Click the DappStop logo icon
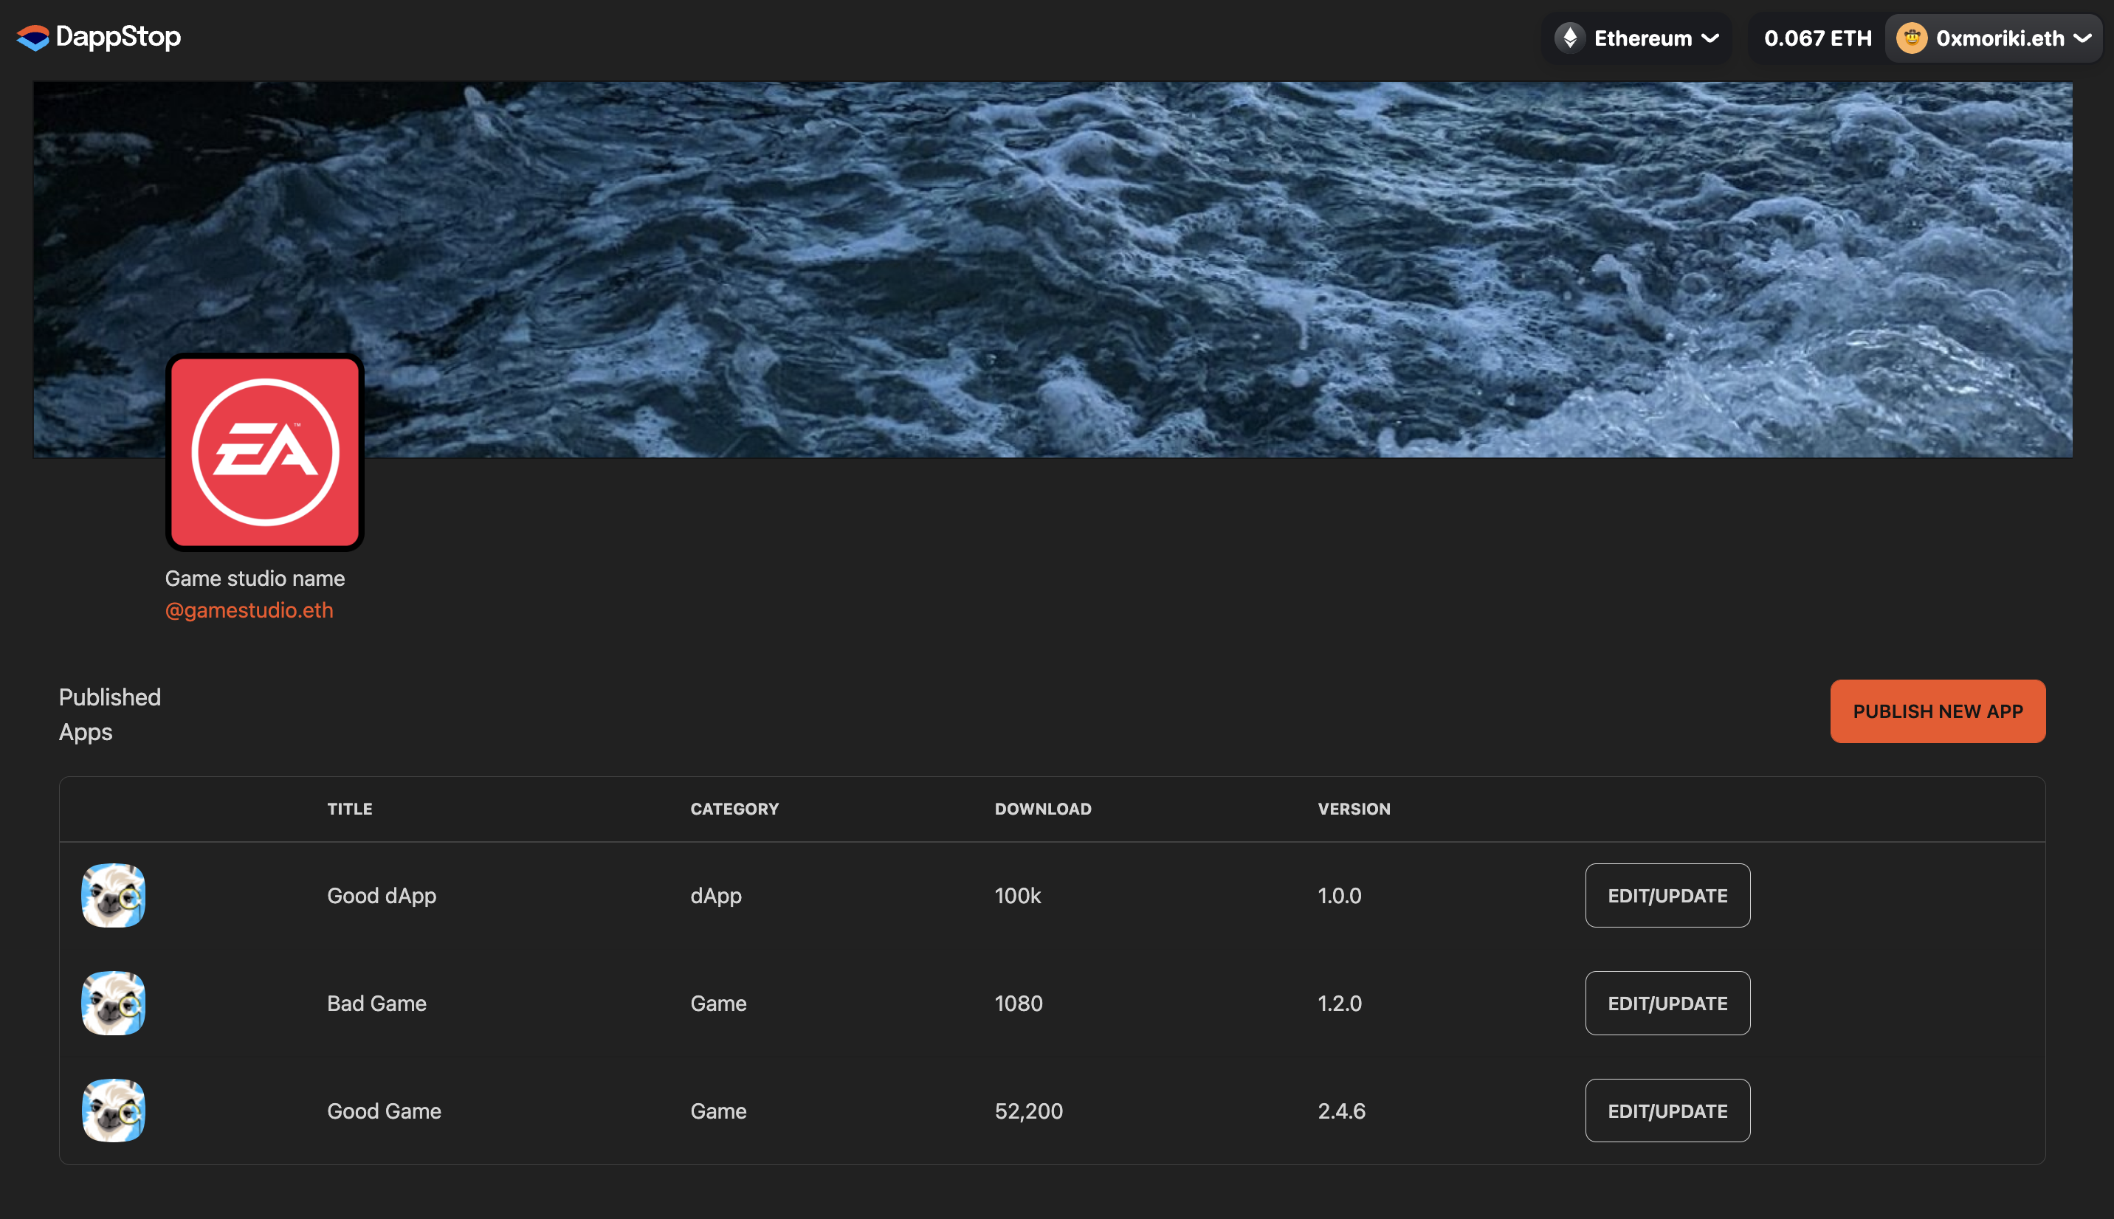Screen dimensions: 2114x1219 [32, 38]
